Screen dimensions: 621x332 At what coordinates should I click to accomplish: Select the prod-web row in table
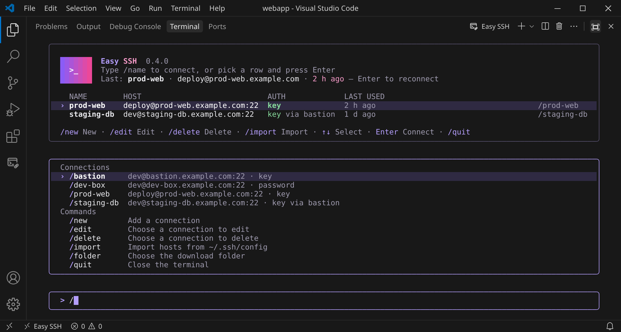pos(324,105)
